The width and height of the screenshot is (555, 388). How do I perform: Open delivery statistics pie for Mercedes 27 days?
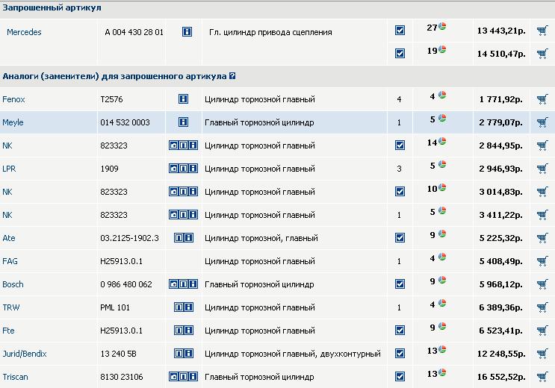click(442, 26)
